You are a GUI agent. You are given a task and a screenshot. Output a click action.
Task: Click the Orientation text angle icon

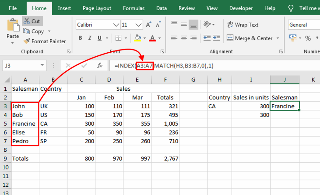[207, 24]
